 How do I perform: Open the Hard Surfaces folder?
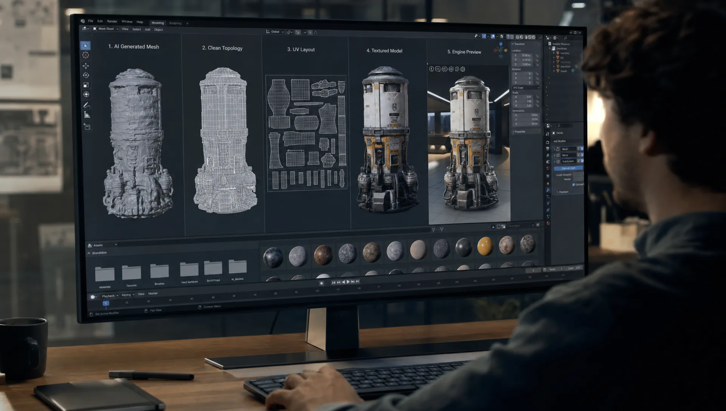[x=189, y=269]
